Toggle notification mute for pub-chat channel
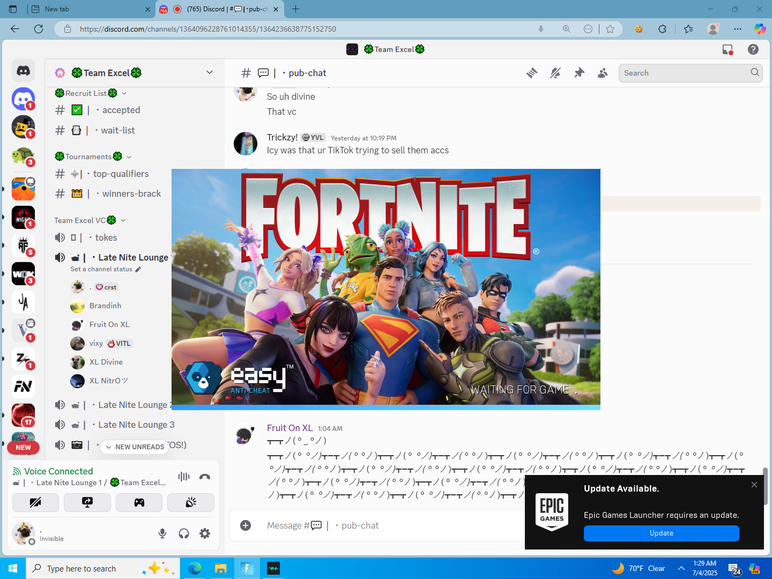 tap(555, 73)
